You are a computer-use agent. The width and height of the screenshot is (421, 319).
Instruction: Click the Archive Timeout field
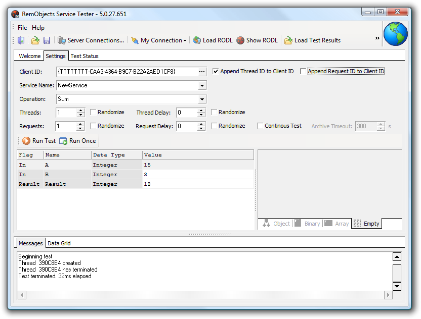[x=366, y=126]
